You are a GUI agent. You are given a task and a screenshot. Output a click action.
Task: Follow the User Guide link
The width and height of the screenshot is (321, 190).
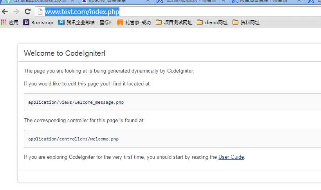[x=231, y=157]
